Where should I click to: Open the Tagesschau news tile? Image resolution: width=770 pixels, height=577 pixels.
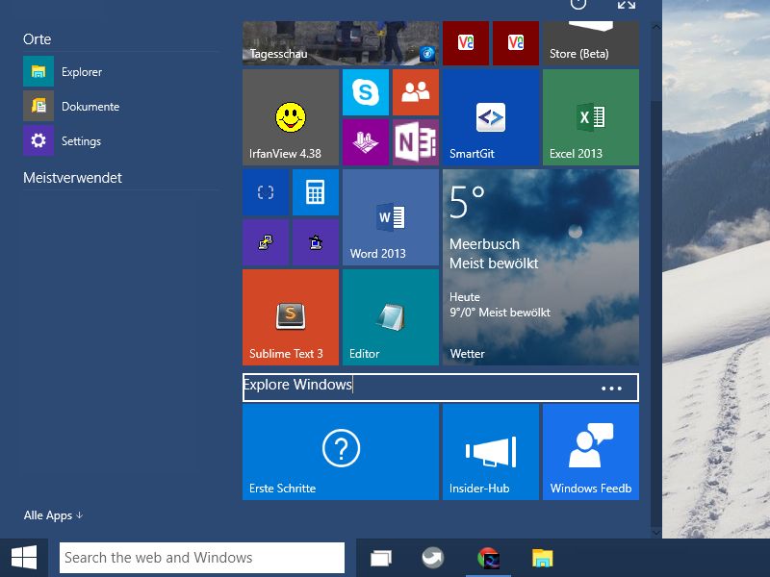coord(341,43)
